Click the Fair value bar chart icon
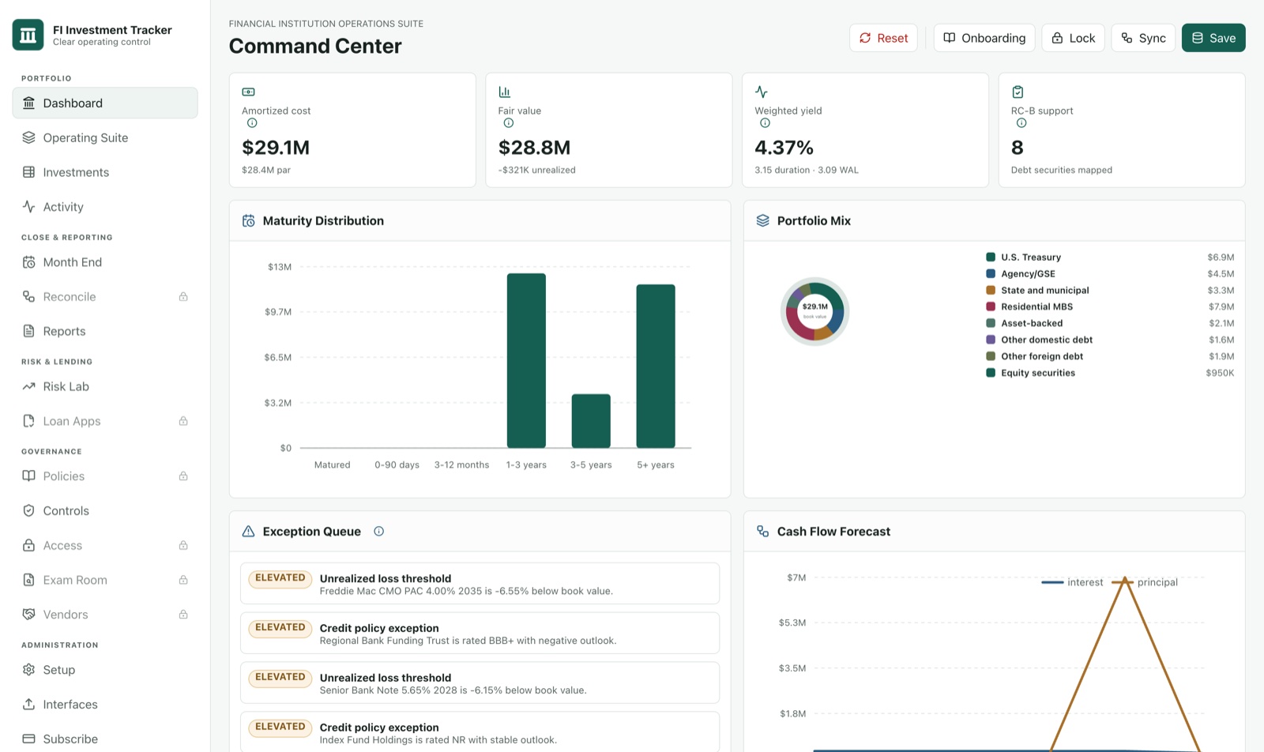 (505, 92)
